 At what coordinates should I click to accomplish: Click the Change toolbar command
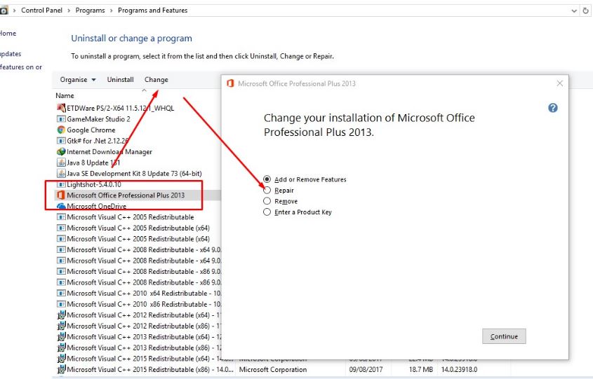click(156, 80)
